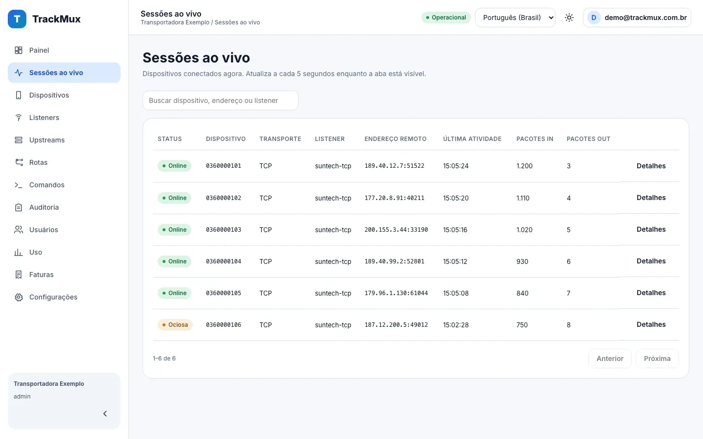Click the Faturas receipt icon

coord(19,275)
